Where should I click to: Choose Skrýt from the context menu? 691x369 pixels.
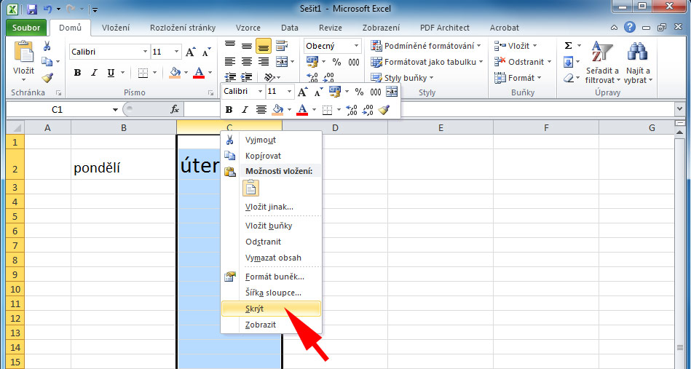pyautogui.click(x=271, y=309)
